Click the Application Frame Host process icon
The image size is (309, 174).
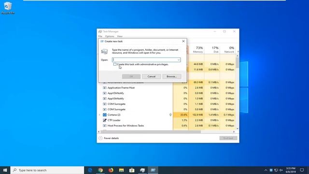(105, 88)
